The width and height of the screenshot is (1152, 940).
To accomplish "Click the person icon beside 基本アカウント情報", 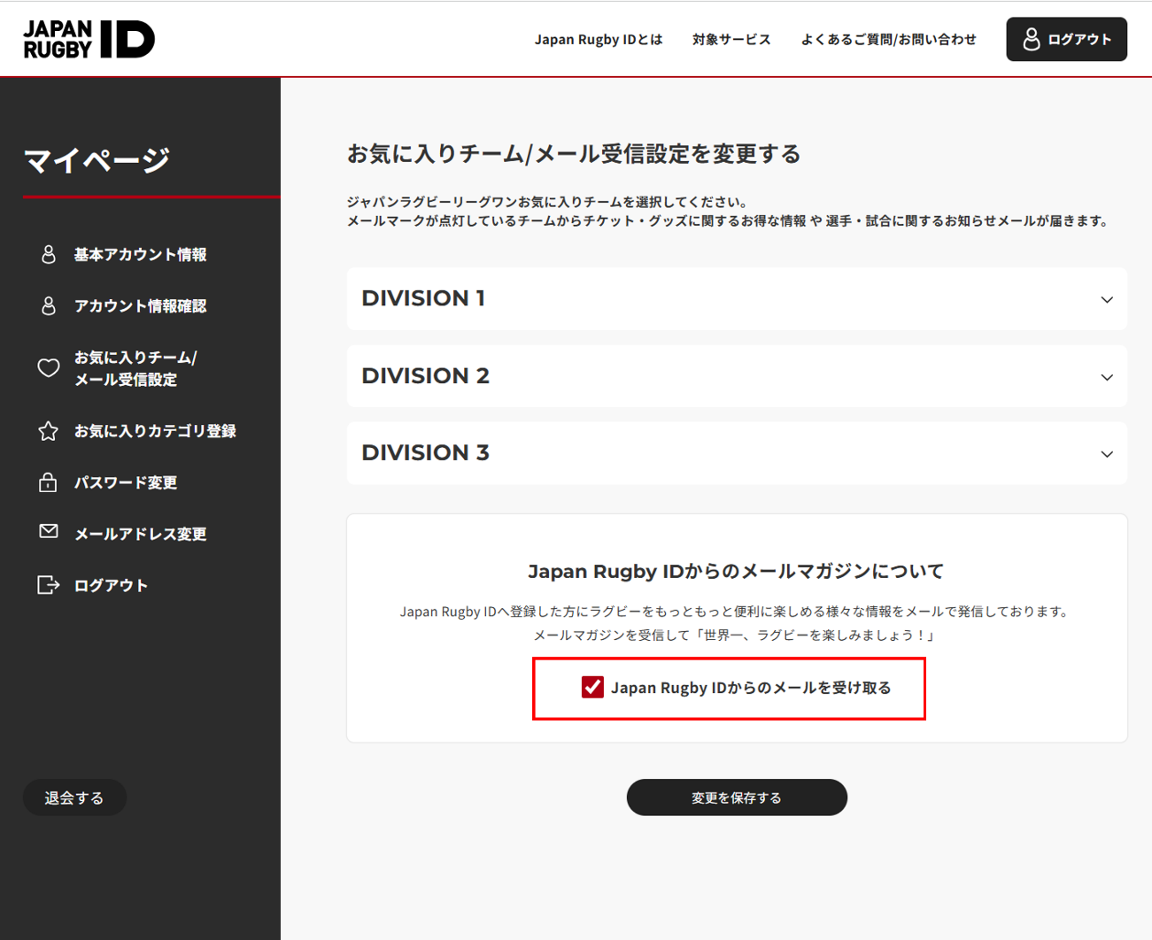I will click(49, 255).
